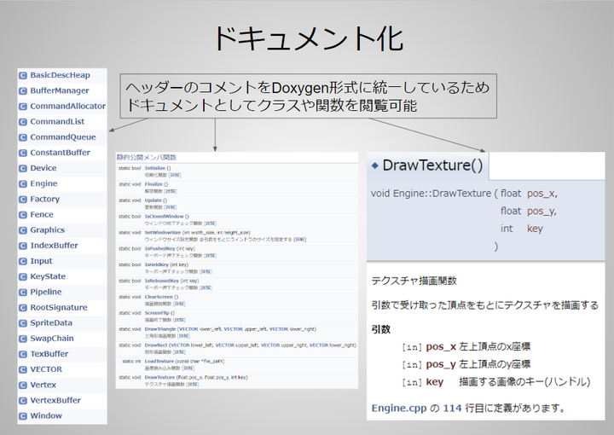
Task: Click the 詳解 link under LoadTexture
Action: coord(188,368)
